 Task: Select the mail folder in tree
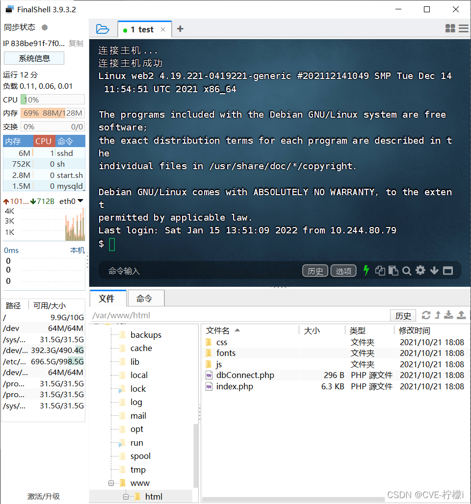[x=138, y=416]
